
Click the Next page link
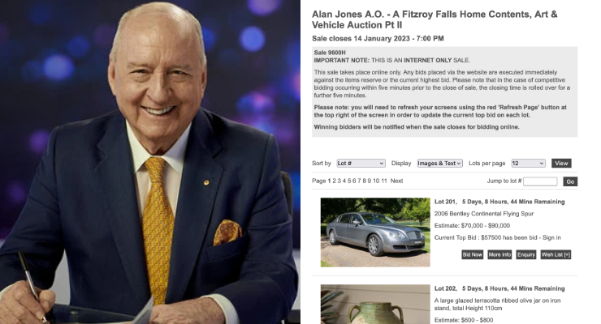pyautogui.click(x=396, y=181)
